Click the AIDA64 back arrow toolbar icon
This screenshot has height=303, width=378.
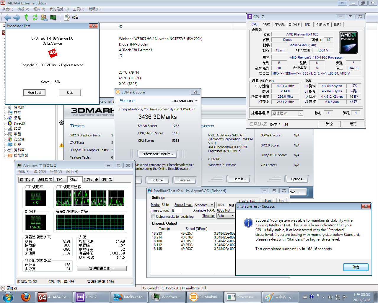pos(8,17)
